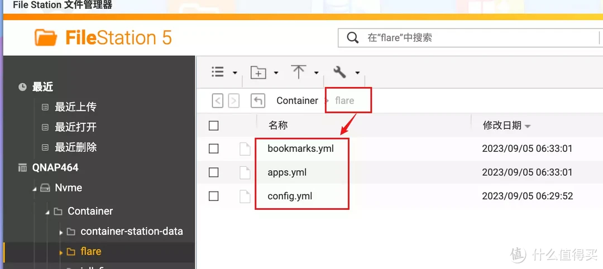Open the list view mode button
Viewport: 603px width, 269px height.
click(x=218, y=72)
